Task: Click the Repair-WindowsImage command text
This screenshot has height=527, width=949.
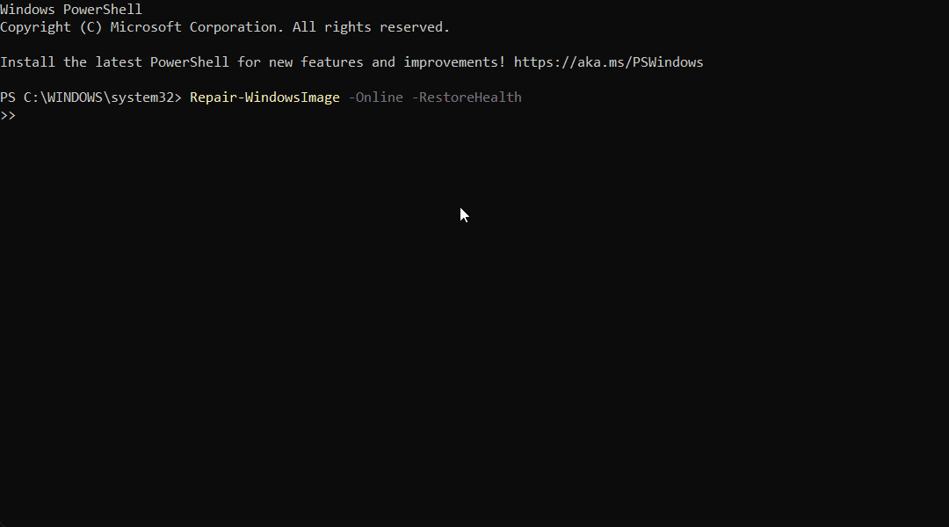Action: coord(264,97)
